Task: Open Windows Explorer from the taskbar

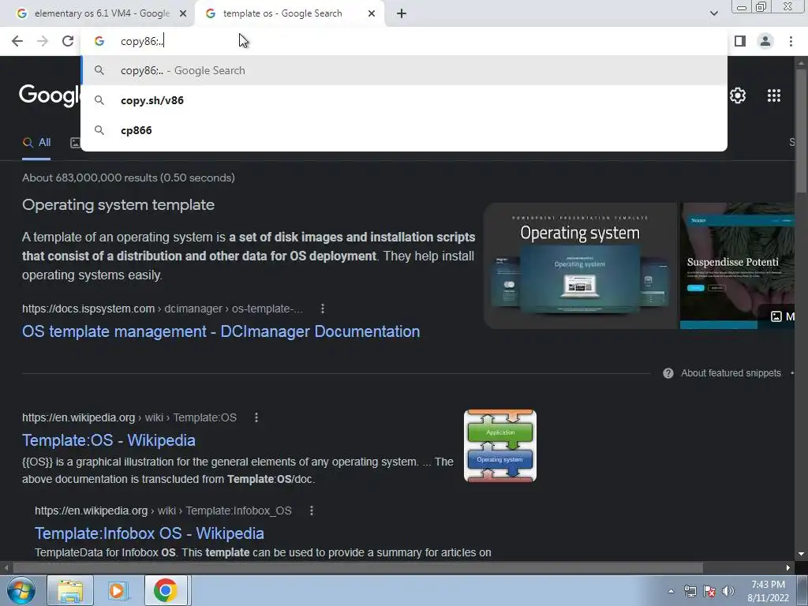Action: coord(70,590)
